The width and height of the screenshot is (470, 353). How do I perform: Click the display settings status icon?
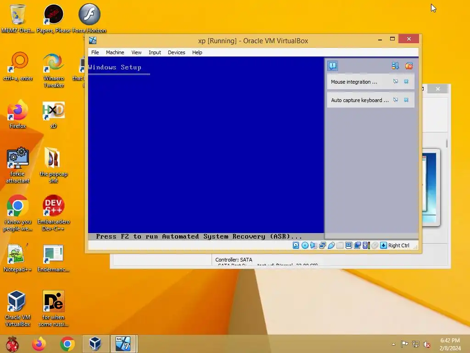coord(349,245)
